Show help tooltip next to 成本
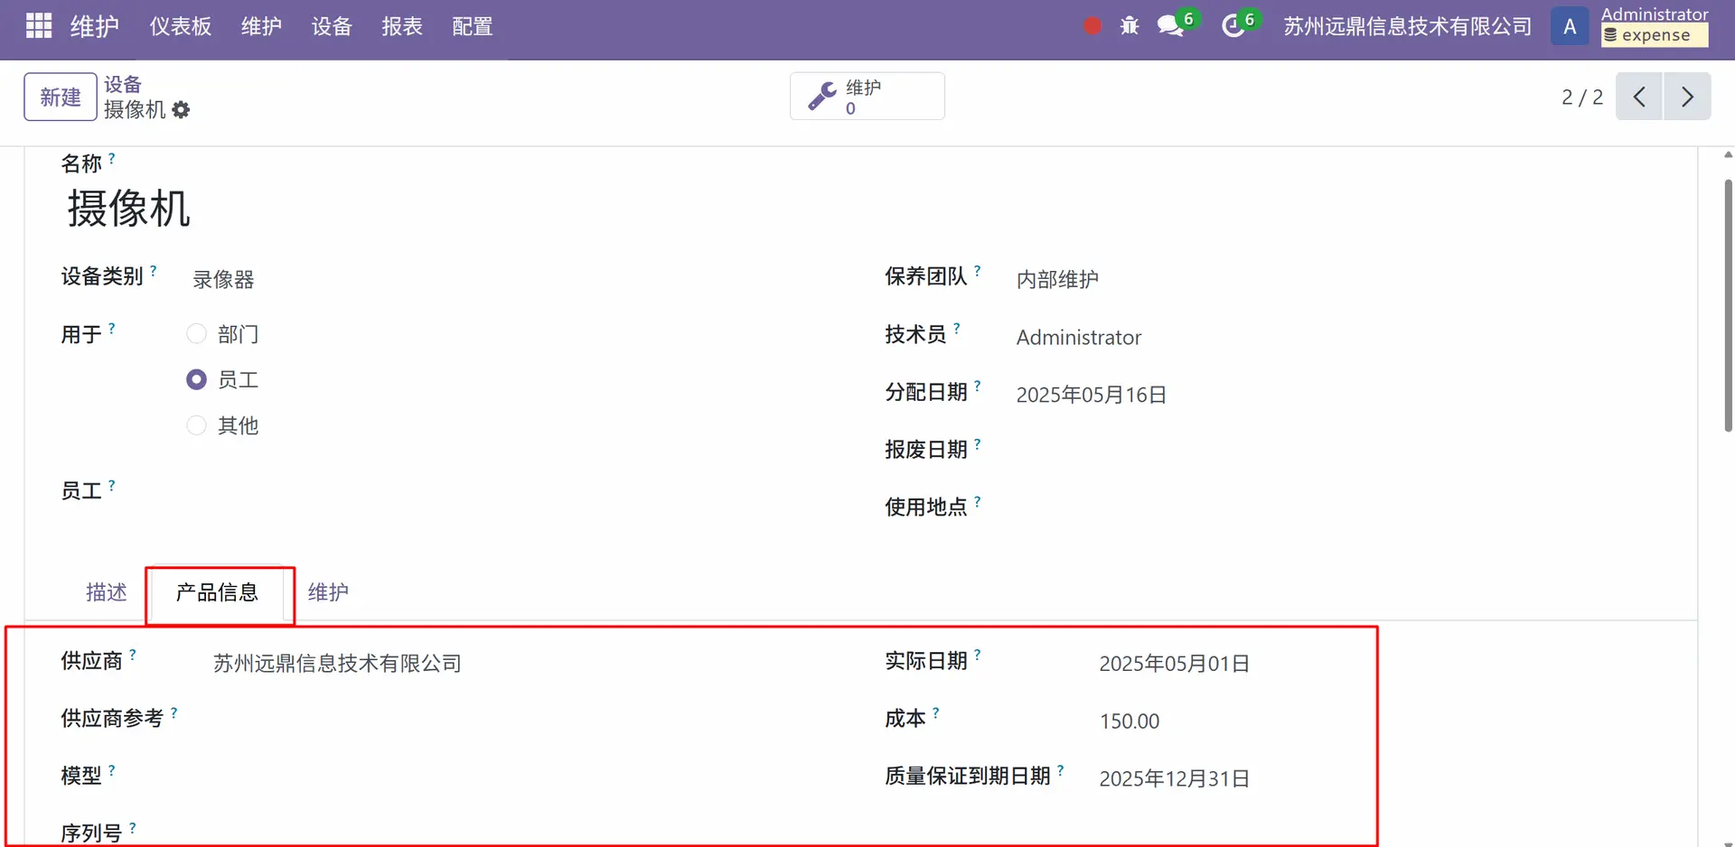This screenshot has height=847, width=1735. (x=936, y=712)
